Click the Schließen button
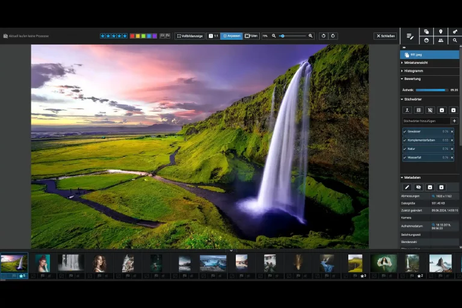Screen dimensions: 462x308 385,36
